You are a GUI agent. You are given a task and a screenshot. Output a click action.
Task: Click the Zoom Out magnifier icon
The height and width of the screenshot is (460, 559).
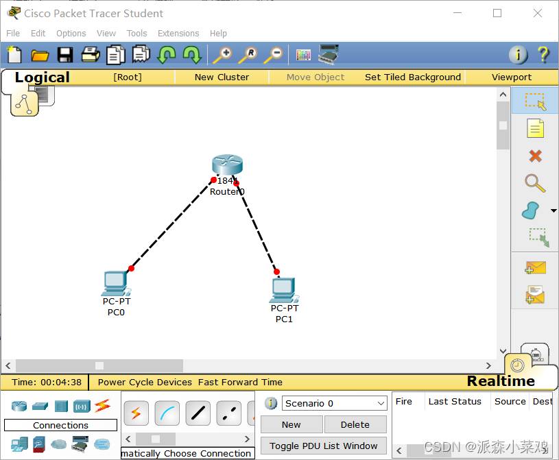pos(274,56)
